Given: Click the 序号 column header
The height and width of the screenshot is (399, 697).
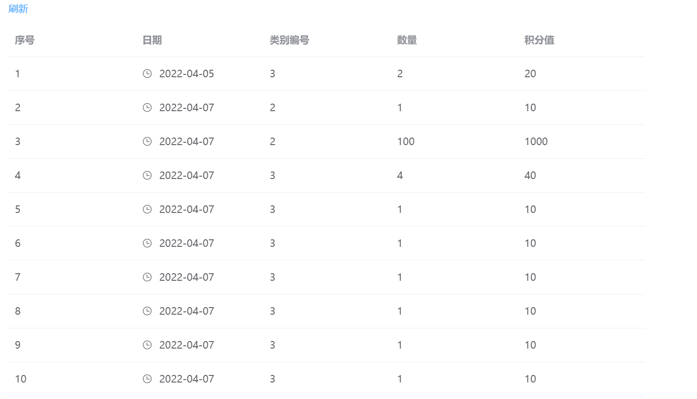Looking at the screenshot, I should click(25, 40).
